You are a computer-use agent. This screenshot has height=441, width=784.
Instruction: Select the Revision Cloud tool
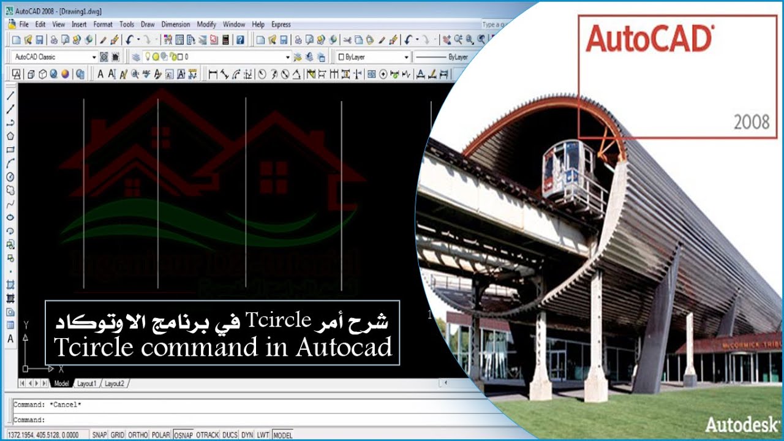(x=10, y=190)
